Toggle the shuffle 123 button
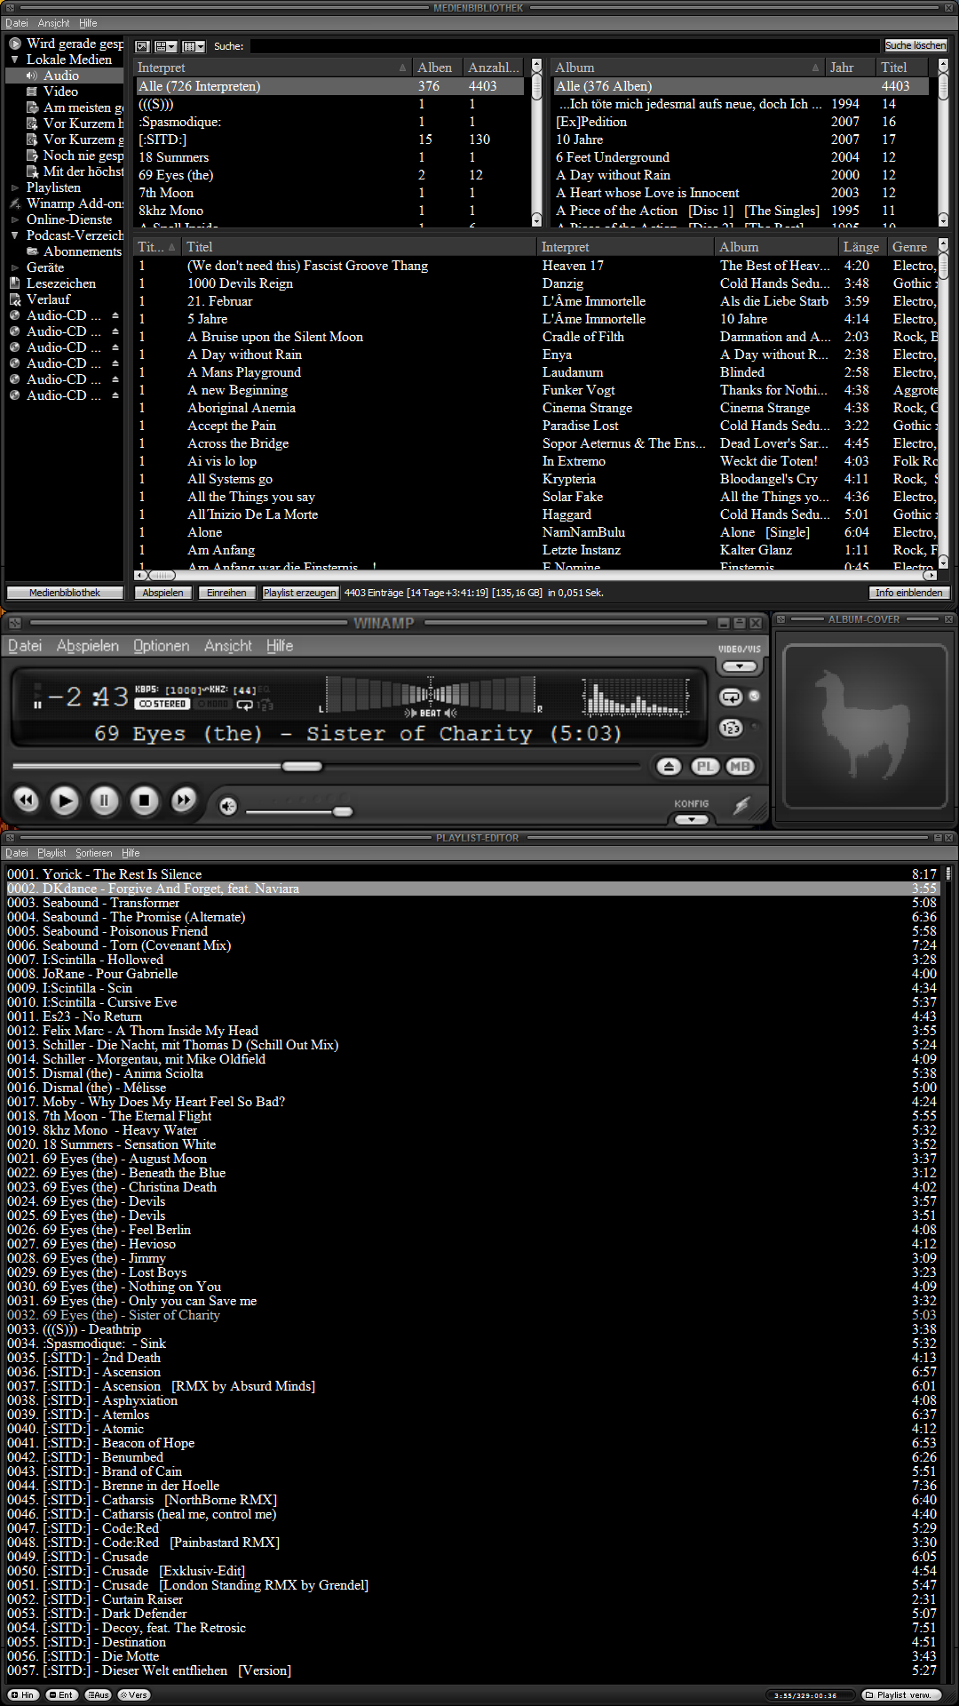The image size is (959, 1706). 731,728
